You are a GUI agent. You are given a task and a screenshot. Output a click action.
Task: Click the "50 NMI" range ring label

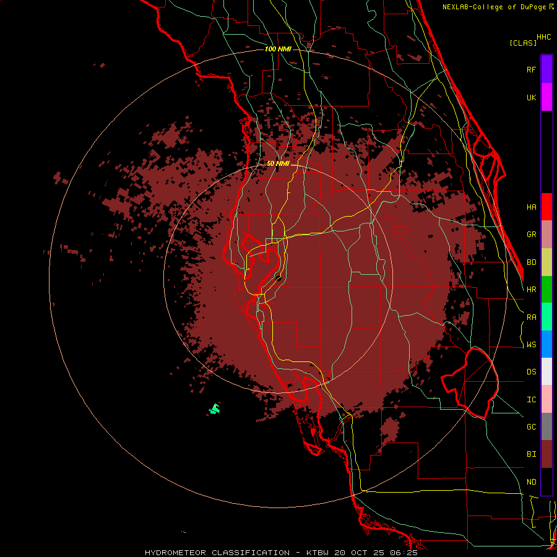pos(278,164)
